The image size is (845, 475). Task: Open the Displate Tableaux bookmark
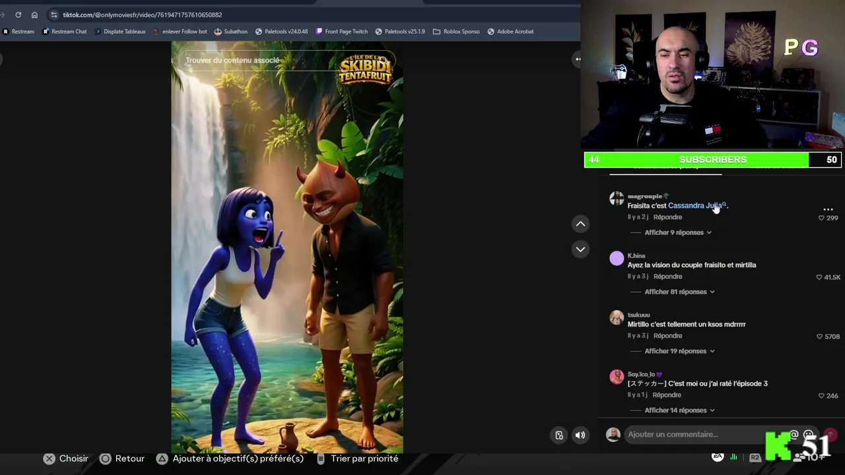[119, 31]
